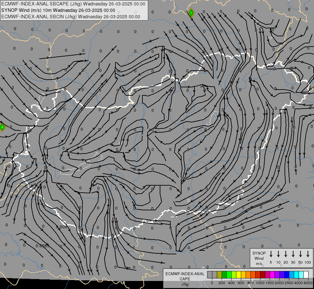Click the SYNOP Wind 10m title line
Image resolution: width=314 pixels, height=289 pixels.
pyautogui.click(x=58, y=10)
